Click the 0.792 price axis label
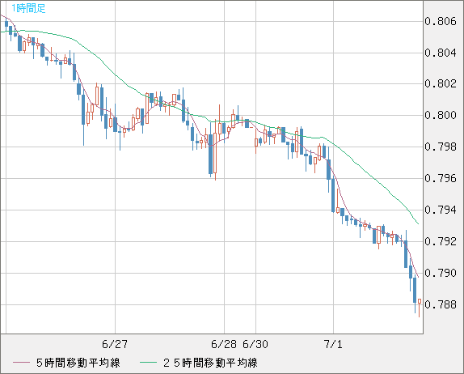 pos(441,241)
